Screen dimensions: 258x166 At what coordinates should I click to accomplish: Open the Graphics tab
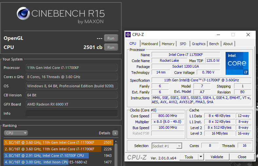[198, 44]
